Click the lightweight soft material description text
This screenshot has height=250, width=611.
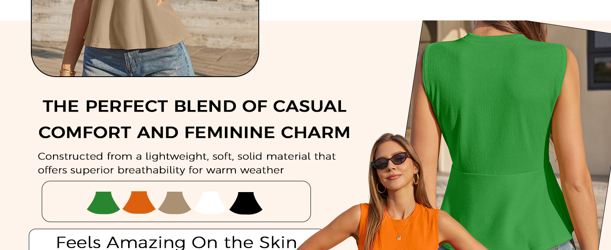(187, 163)
